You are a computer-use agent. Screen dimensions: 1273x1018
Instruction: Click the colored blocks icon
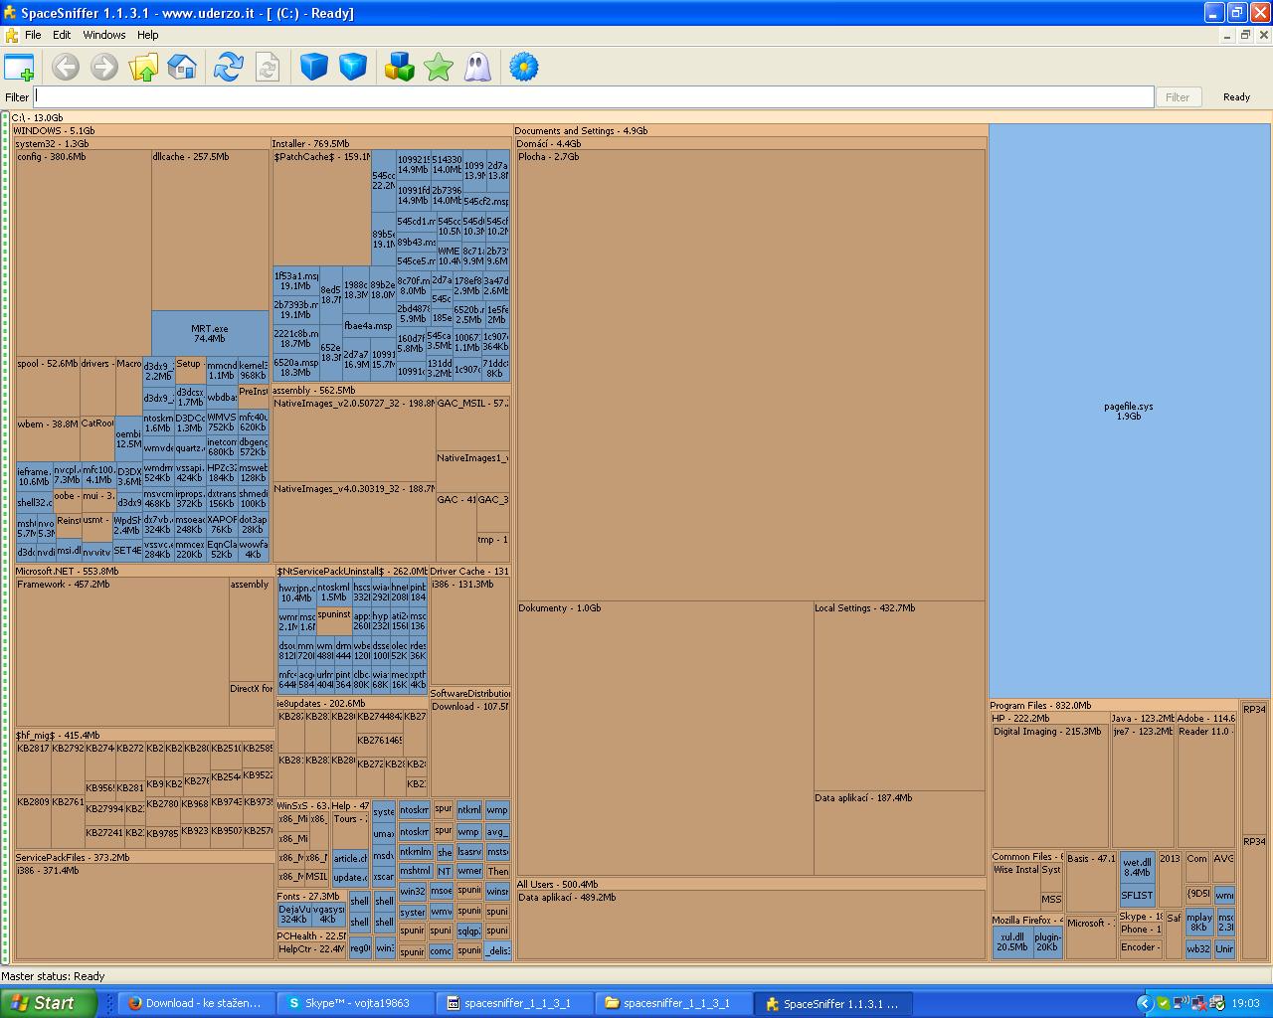click(x=400, y=68)
